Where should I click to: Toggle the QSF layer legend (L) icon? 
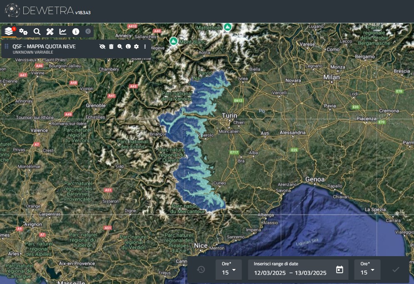[x=128, y=47]
